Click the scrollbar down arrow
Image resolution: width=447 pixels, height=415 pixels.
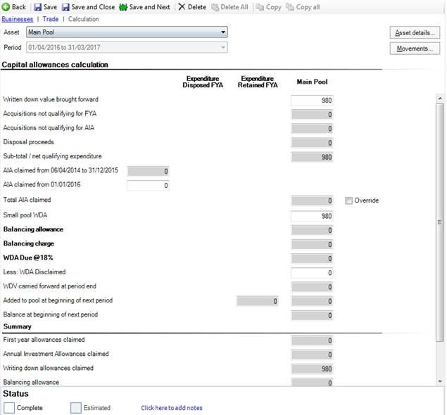point(440,381)
